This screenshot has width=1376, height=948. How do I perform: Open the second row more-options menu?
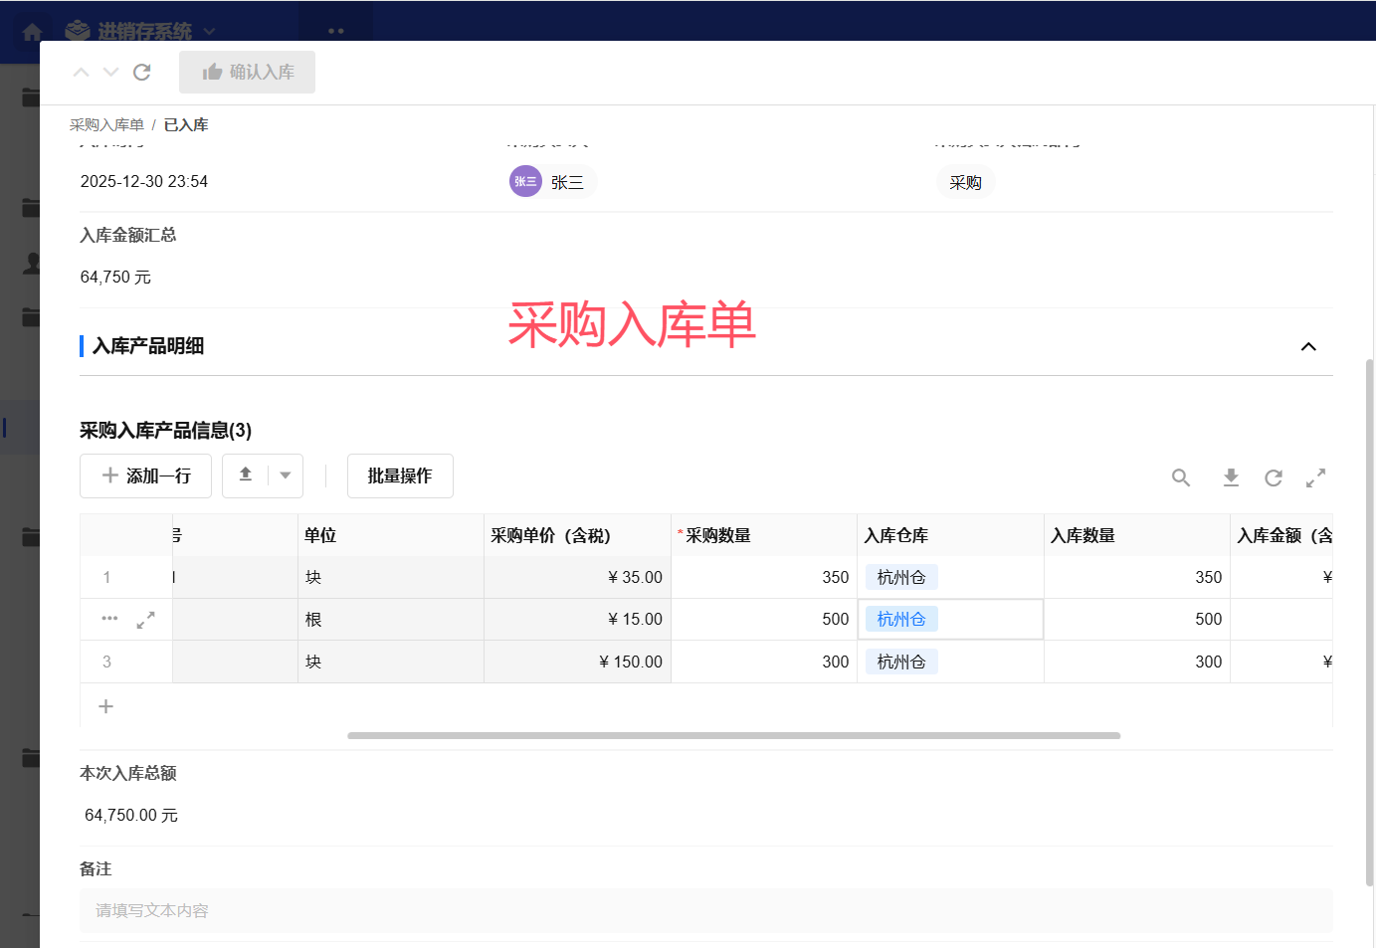[109, 619]
